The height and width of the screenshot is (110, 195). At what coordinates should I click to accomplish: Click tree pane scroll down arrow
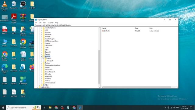[99, 87]
